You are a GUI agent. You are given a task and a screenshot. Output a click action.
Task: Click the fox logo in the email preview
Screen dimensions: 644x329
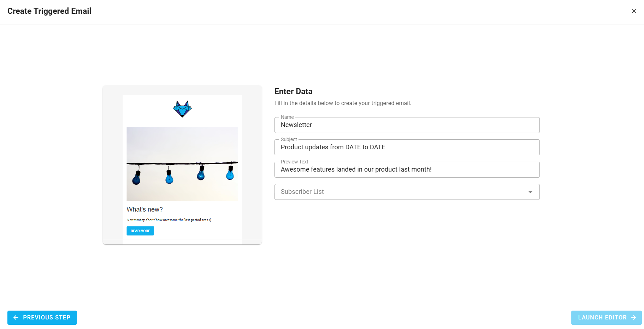182,109
